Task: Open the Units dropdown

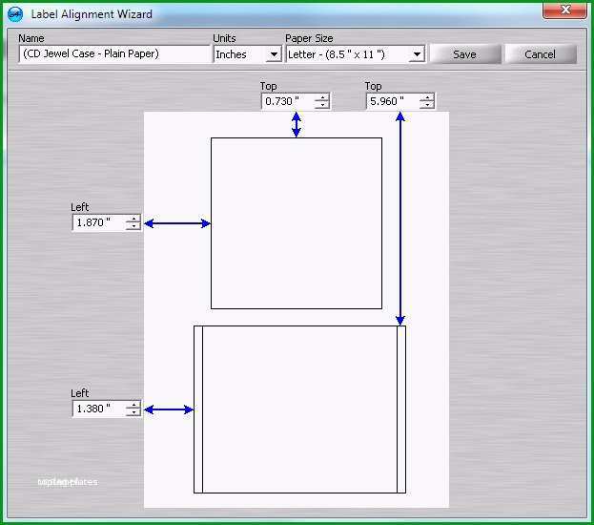Action: (x=274, y=54)
